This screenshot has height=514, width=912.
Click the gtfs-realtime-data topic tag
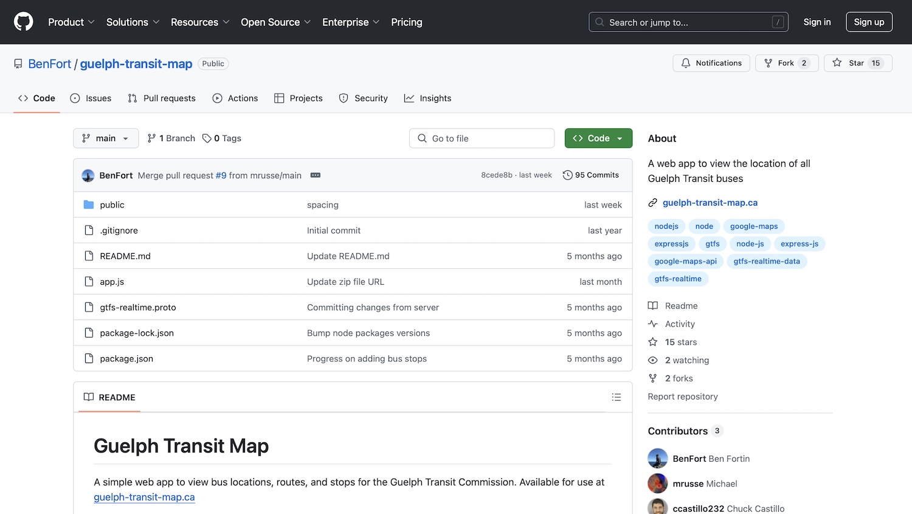[767, 262]
